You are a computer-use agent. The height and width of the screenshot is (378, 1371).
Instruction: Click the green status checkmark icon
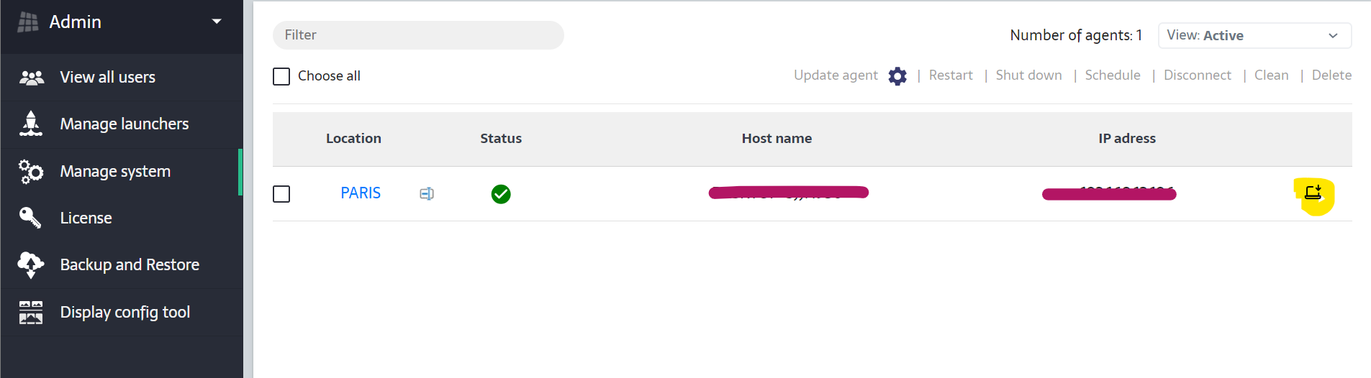coord(501,194)
